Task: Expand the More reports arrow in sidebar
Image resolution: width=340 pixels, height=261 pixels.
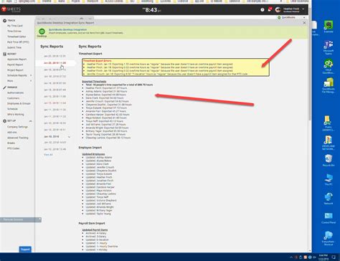Action: [x=31, y=81]
